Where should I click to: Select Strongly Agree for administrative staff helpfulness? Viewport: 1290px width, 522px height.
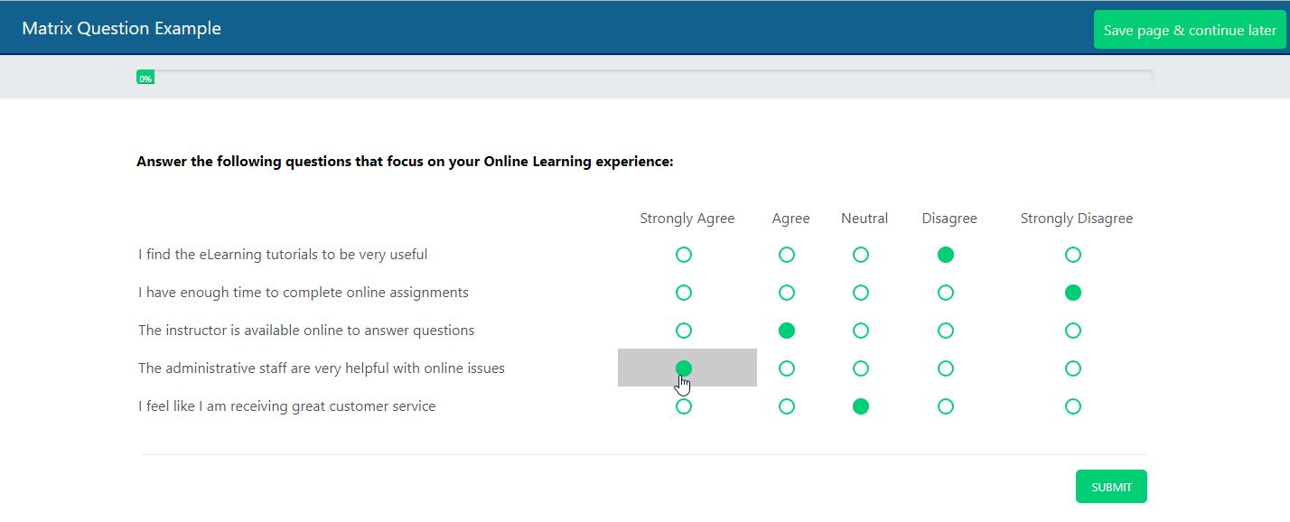click(684, 368)
